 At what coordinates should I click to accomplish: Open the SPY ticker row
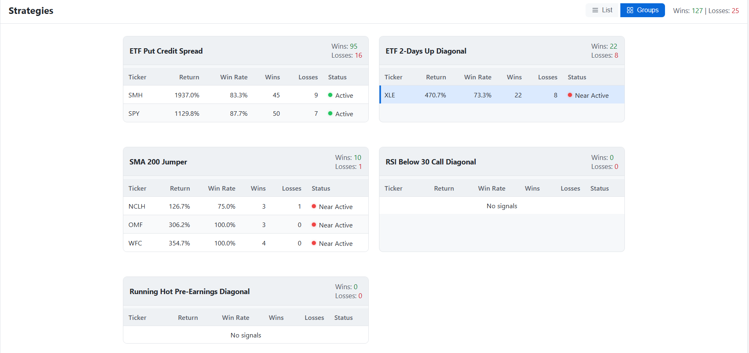pos(246,113)
